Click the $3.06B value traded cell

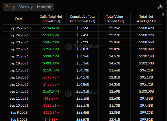pos(115,42)
